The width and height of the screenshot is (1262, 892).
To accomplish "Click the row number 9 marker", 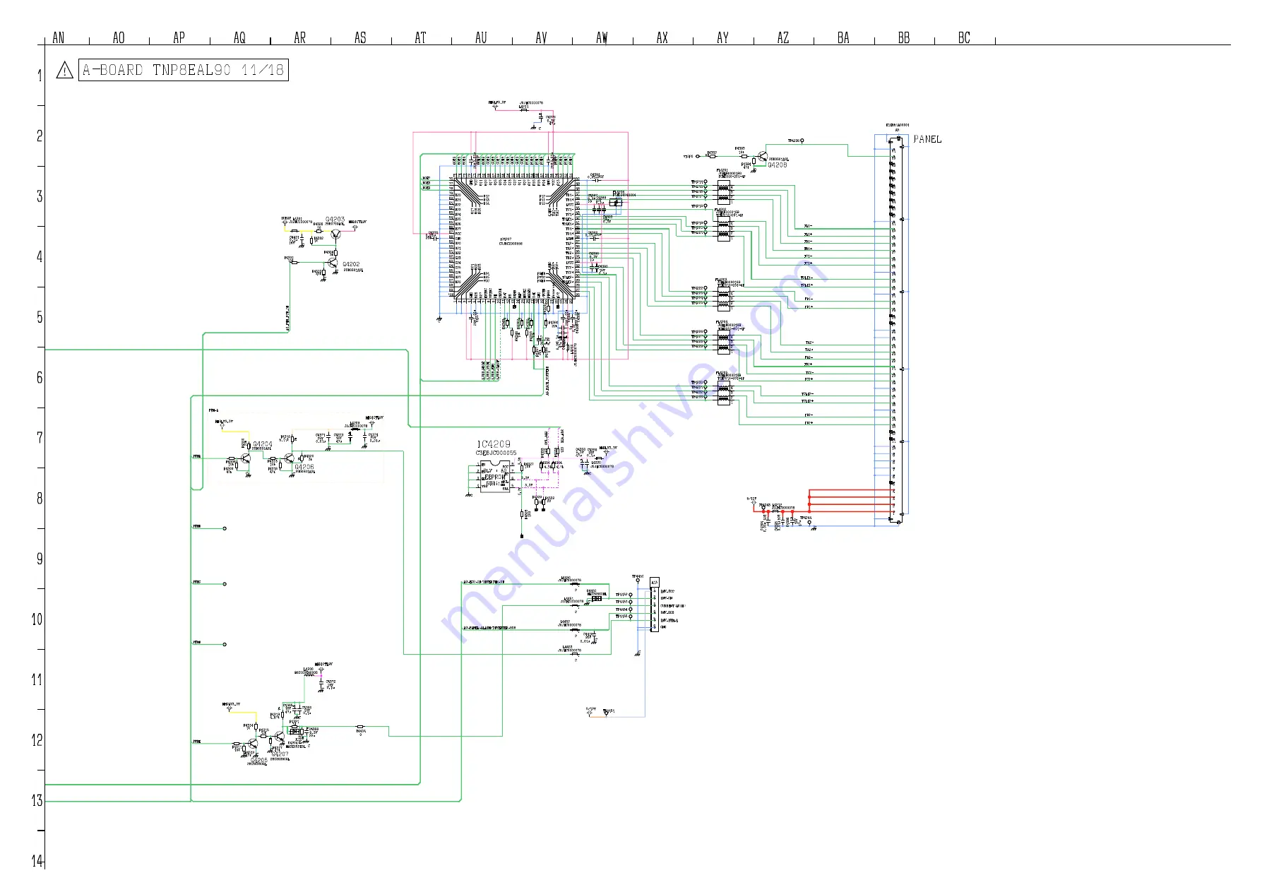I will tap(40, 559).
